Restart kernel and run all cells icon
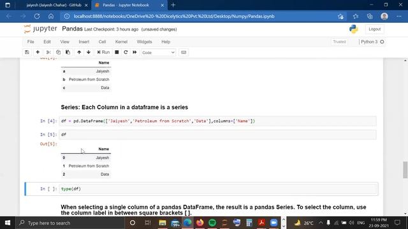Screen dimensions: 408x229 [135, 52]
